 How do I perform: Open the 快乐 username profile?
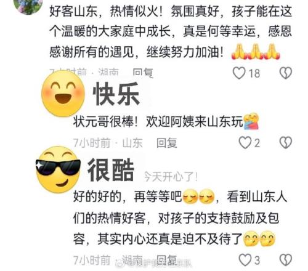[x=116, y=94]
